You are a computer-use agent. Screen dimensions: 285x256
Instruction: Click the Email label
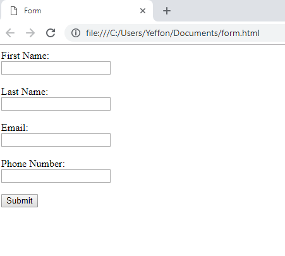coord(15,128)
